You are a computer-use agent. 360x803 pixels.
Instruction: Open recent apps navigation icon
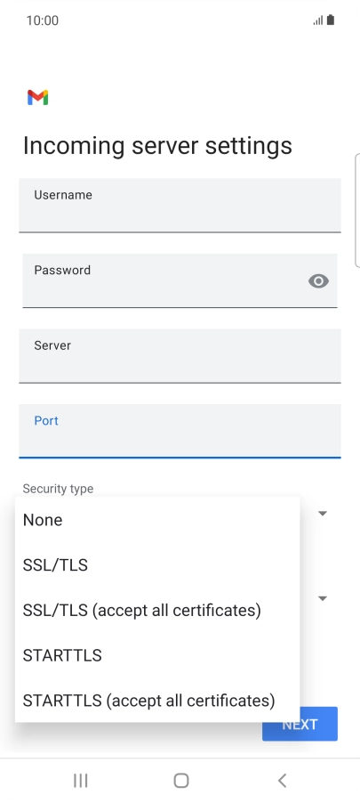pyautogui.click(x=81, y=781)
